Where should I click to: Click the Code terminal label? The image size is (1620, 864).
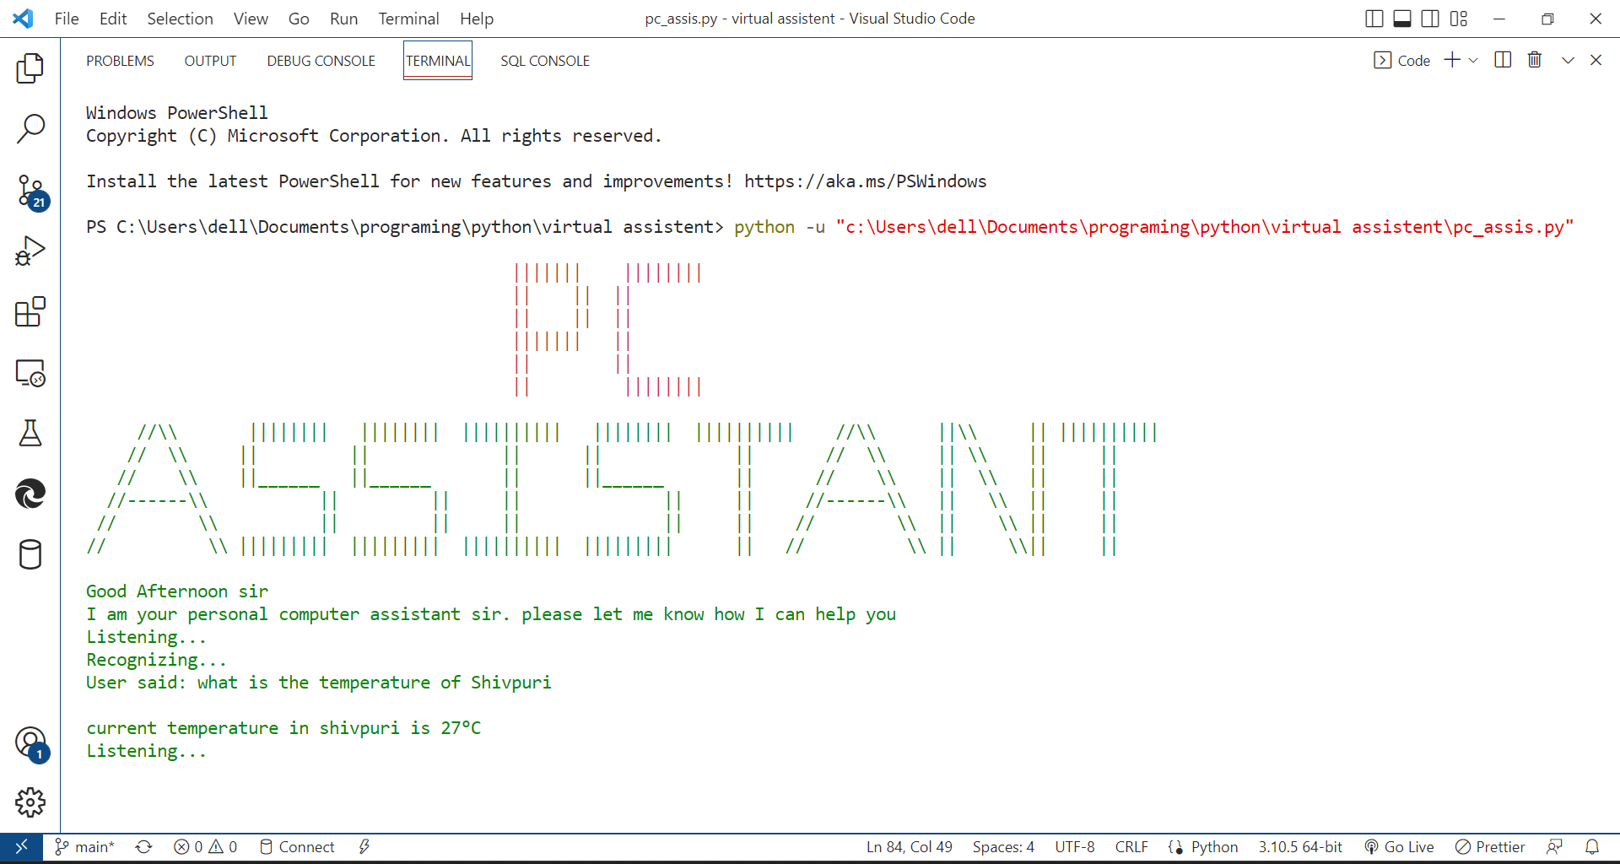click(1402, 61)
